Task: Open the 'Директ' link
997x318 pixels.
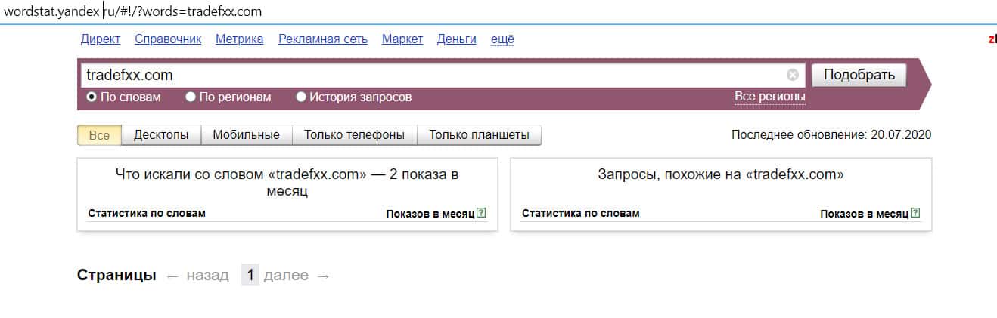Action: [100, 39]
